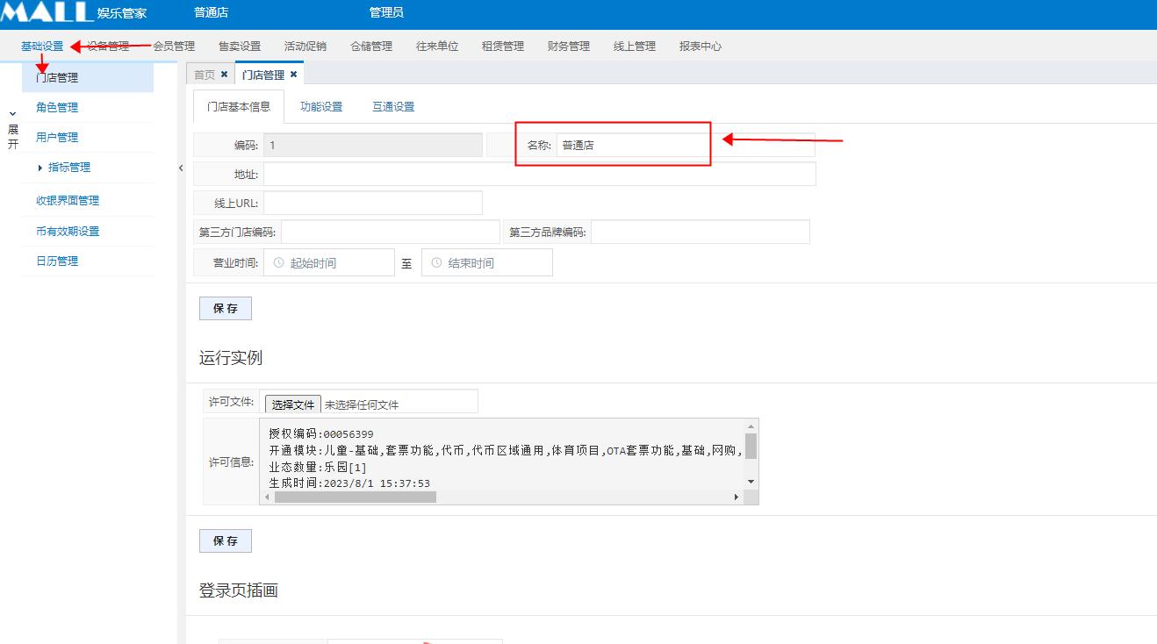Switch to the 功能设置 tab
This screenshot has height=644, width=1157.
coord(321,107)
